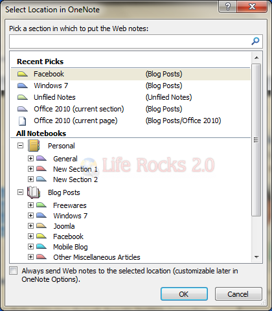Viewport: 272px width, 311px height.
Task: Click (Blog Posts/Office 2010) location text
Action: [x=183, y=121]
